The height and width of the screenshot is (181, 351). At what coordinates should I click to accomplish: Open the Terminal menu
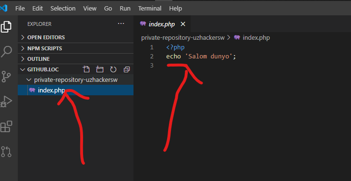[x=149, y=9]
